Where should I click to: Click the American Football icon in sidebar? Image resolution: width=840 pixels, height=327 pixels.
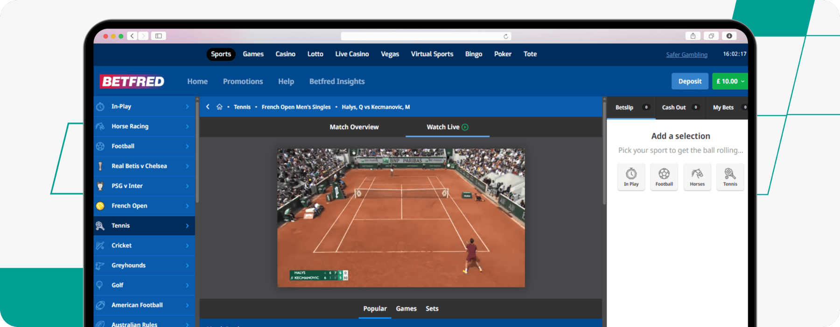(x=100, y=305)
